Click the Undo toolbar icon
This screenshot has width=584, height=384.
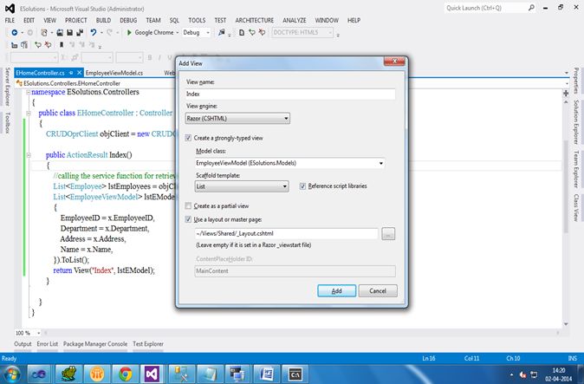93,33
